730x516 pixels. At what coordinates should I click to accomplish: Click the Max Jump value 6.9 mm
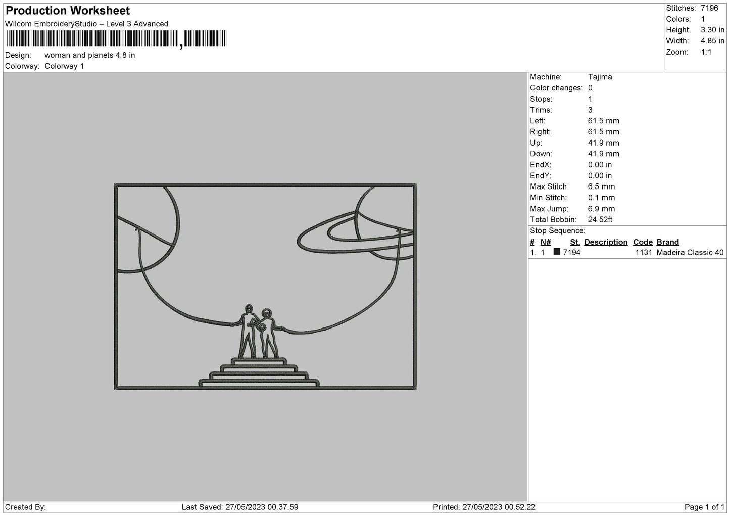601,209
